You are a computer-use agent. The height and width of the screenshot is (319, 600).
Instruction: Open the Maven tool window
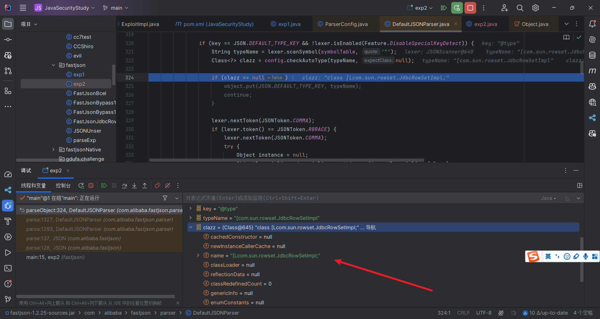(x=592, y=71)
